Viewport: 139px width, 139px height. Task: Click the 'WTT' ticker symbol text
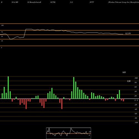click(92, 2)
